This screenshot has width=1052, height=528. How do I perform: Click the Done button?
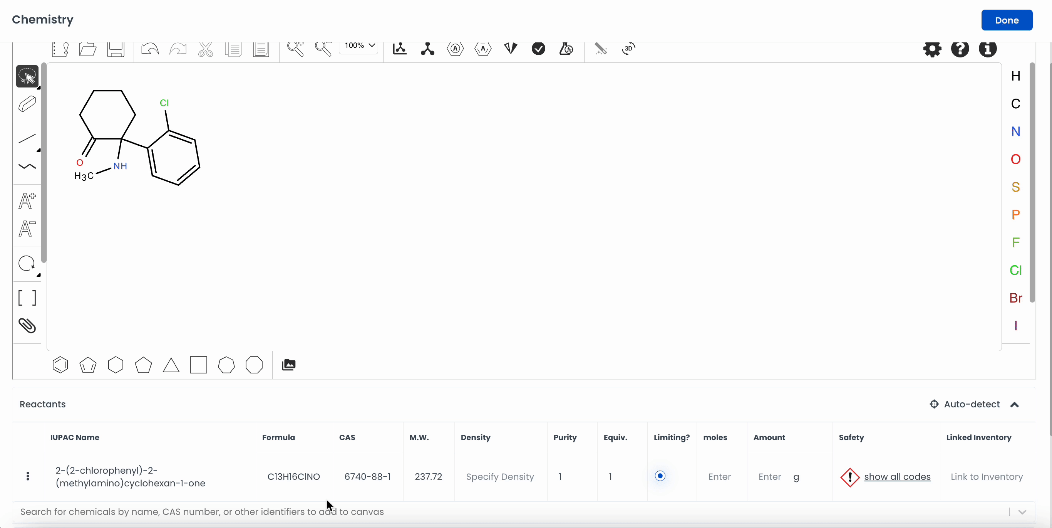(1006, 20)
